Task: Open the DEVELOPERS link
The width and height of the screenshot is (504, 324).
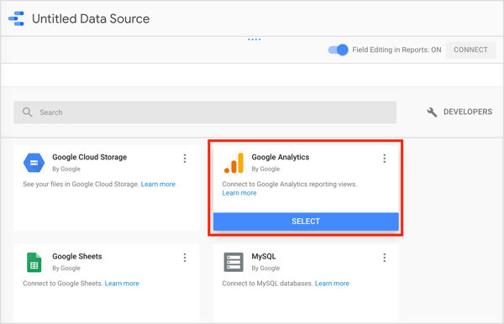Action: pos(468,112)
